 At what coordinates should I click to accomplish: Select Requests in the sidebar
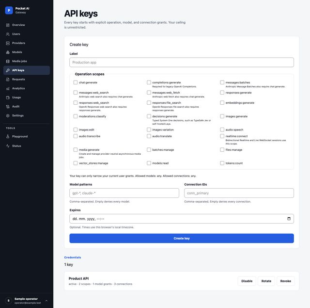click(x=27, y=80)
